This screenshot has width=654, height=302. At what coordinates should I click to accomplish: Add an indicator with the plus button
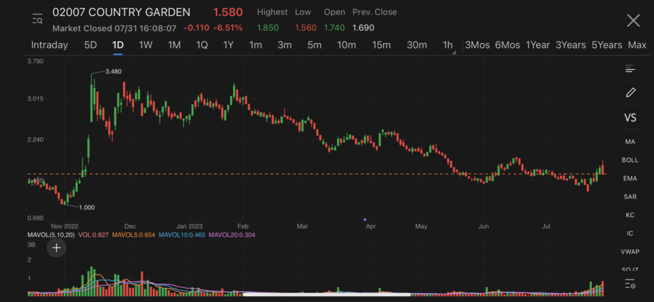[56, 248]
